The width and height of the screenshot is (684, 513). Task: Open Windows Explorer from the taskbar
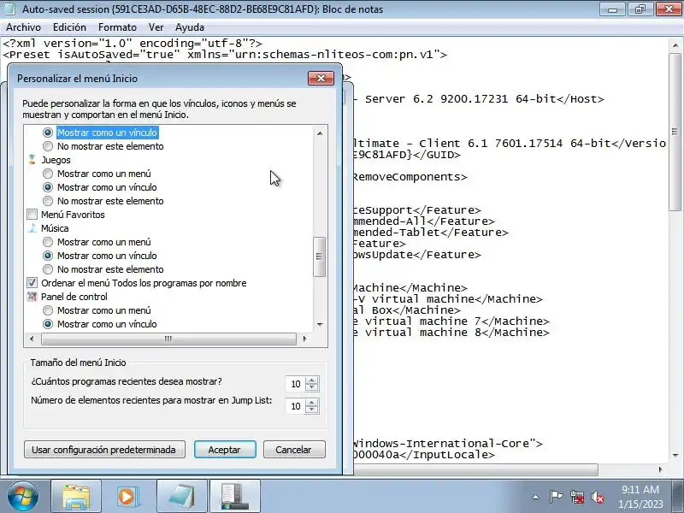tap(76, 496)
